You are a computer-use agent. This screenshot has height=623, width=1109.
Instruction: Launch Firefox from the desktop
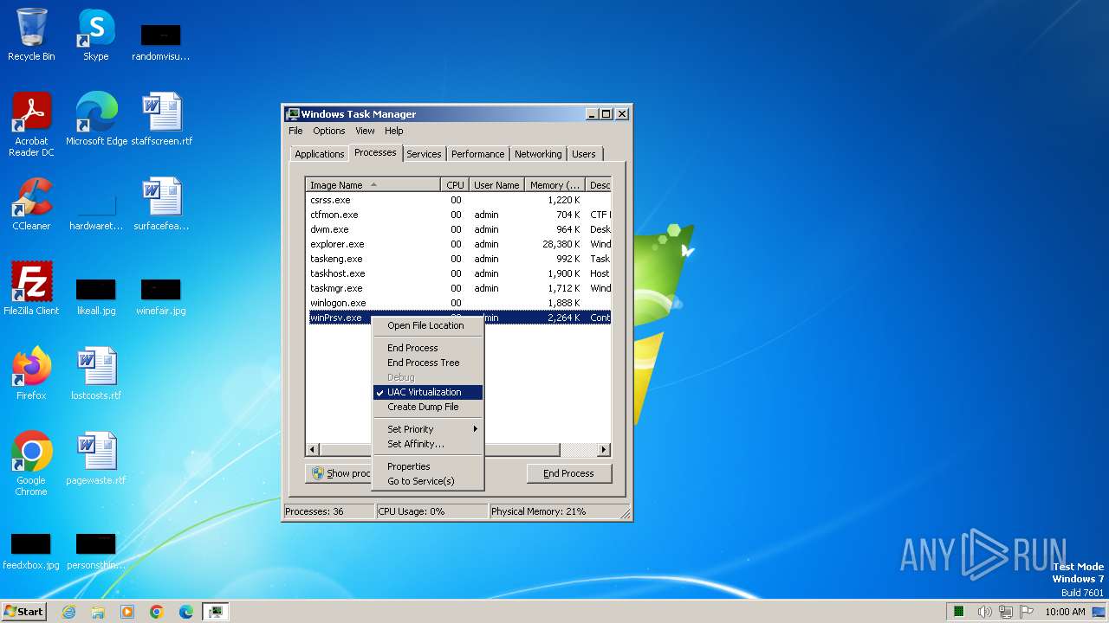pyautogui.click(x=31, y=374)
